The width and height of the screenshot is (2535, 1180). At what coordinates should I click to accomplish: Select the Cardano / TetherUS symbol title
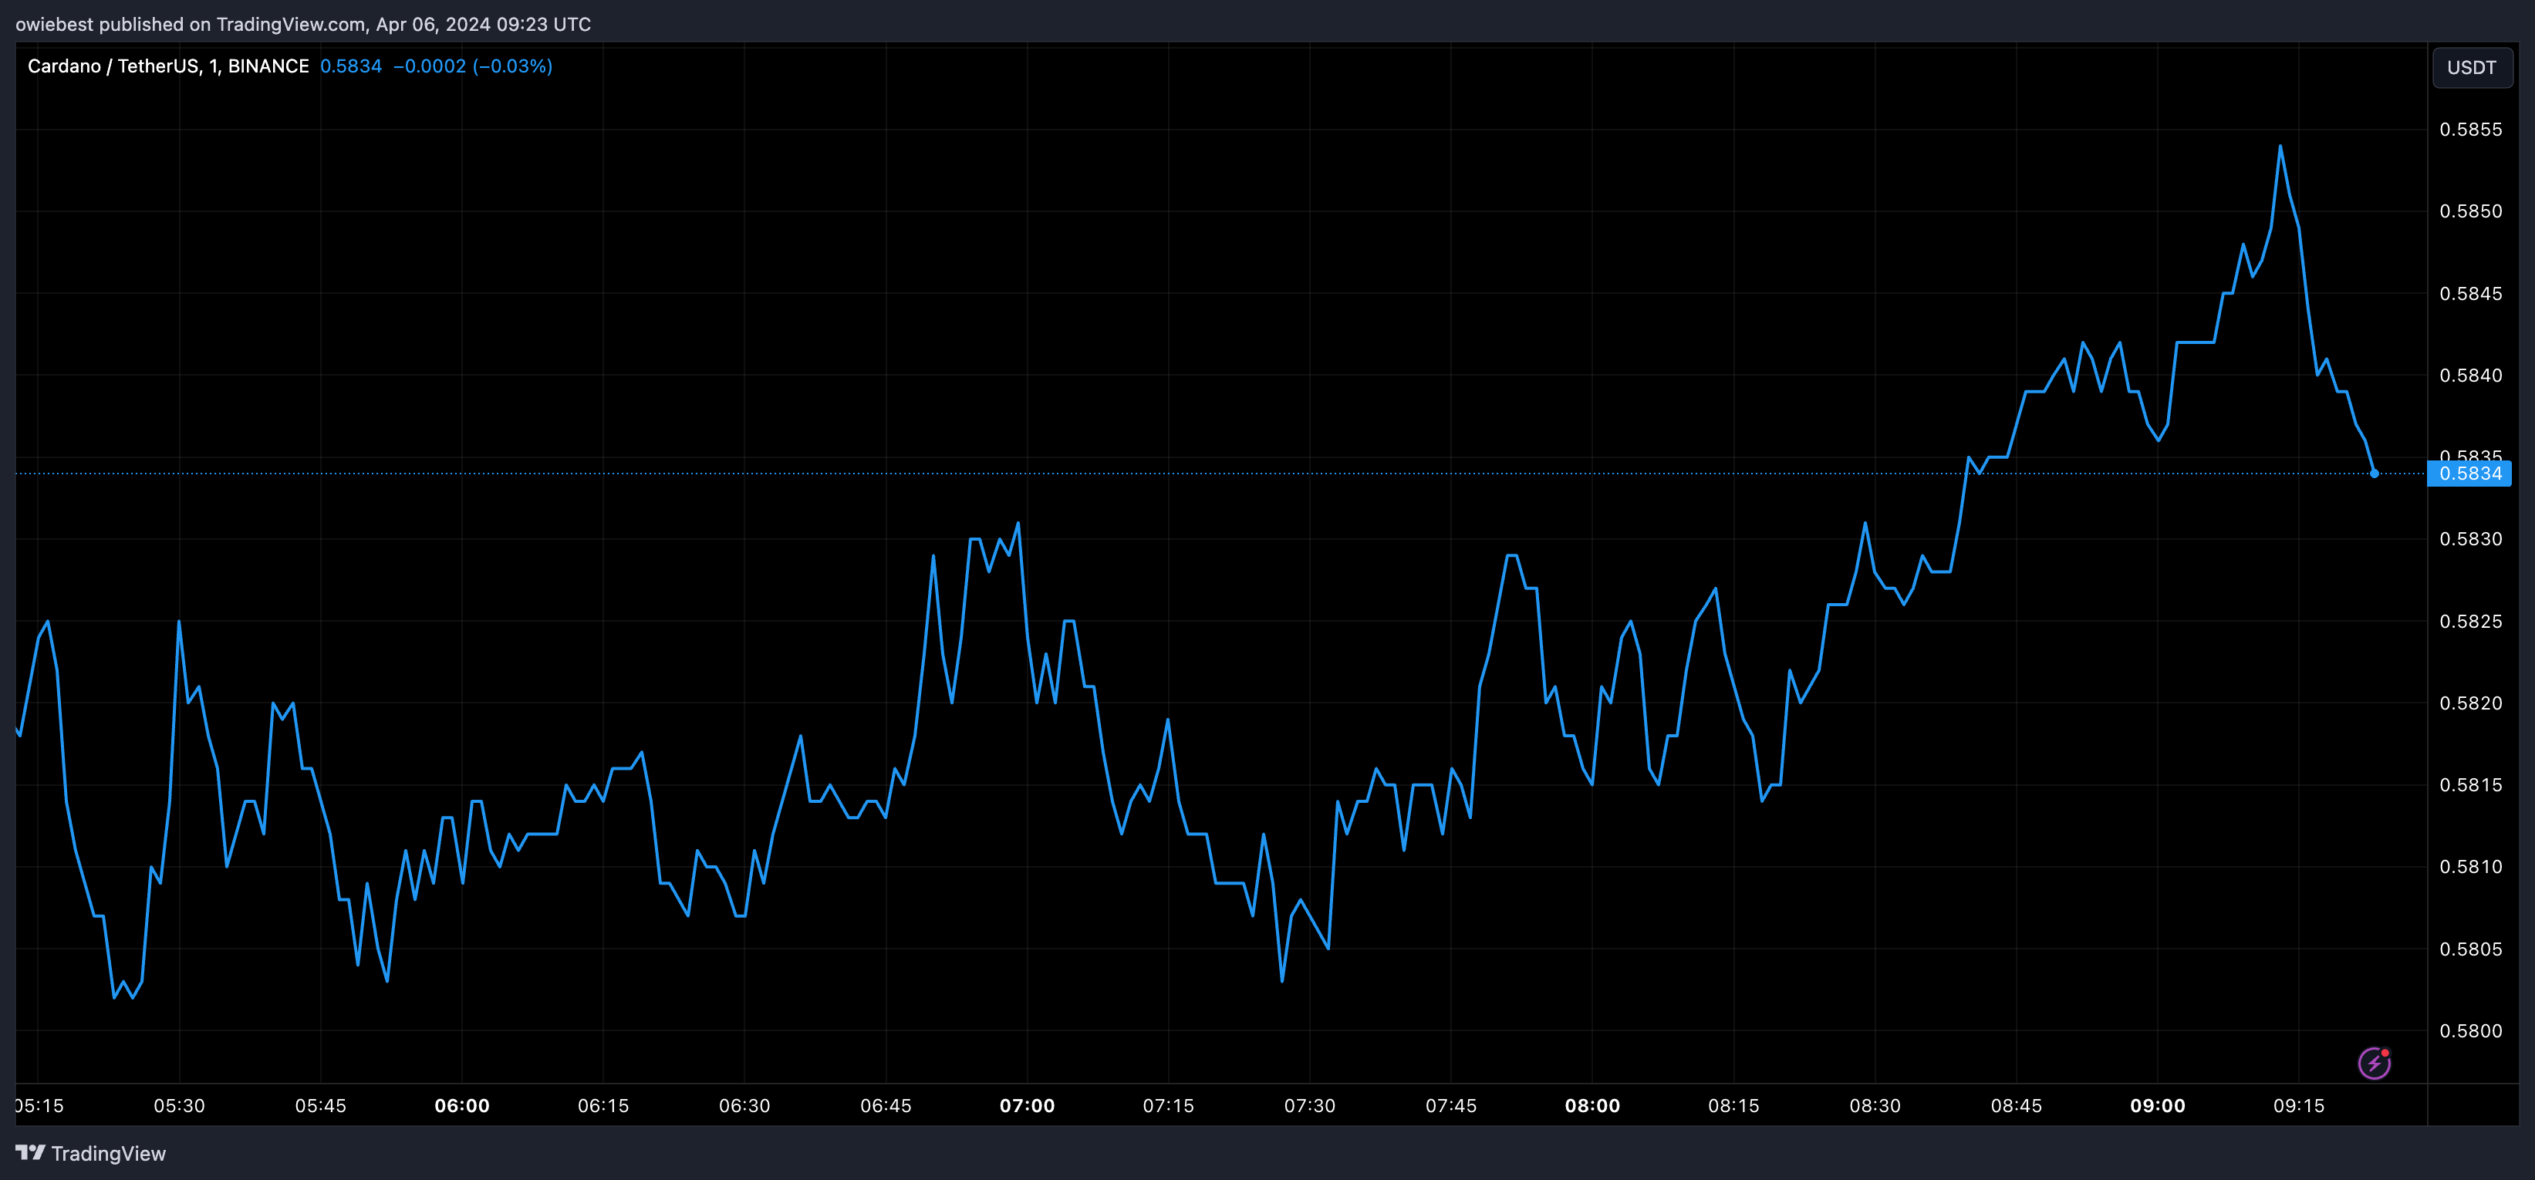click(168, 66)
